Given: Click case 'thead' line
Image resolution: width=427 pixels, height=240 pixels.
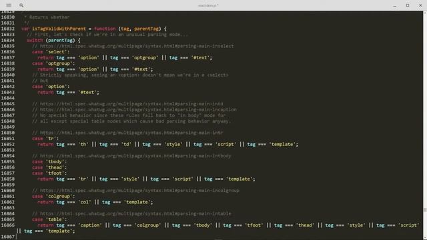Looking at the screenshot, I should tap(49, 167).
